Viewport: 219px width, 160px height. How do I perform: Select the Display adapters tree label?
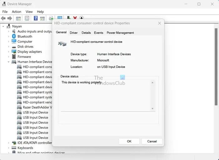pyautogui.click(x=30, y=52)
